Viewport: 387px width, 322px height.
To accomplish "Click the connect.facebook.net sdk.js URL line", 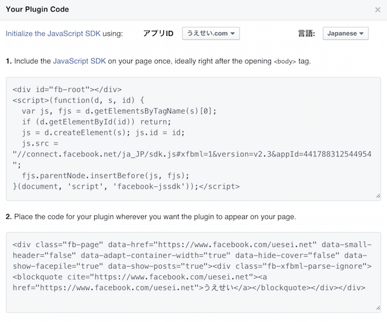I will (x=192, y=154).
